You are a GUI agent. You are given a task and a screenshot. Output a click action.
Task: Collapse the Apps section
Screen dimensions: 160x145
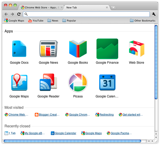[9, 31]
